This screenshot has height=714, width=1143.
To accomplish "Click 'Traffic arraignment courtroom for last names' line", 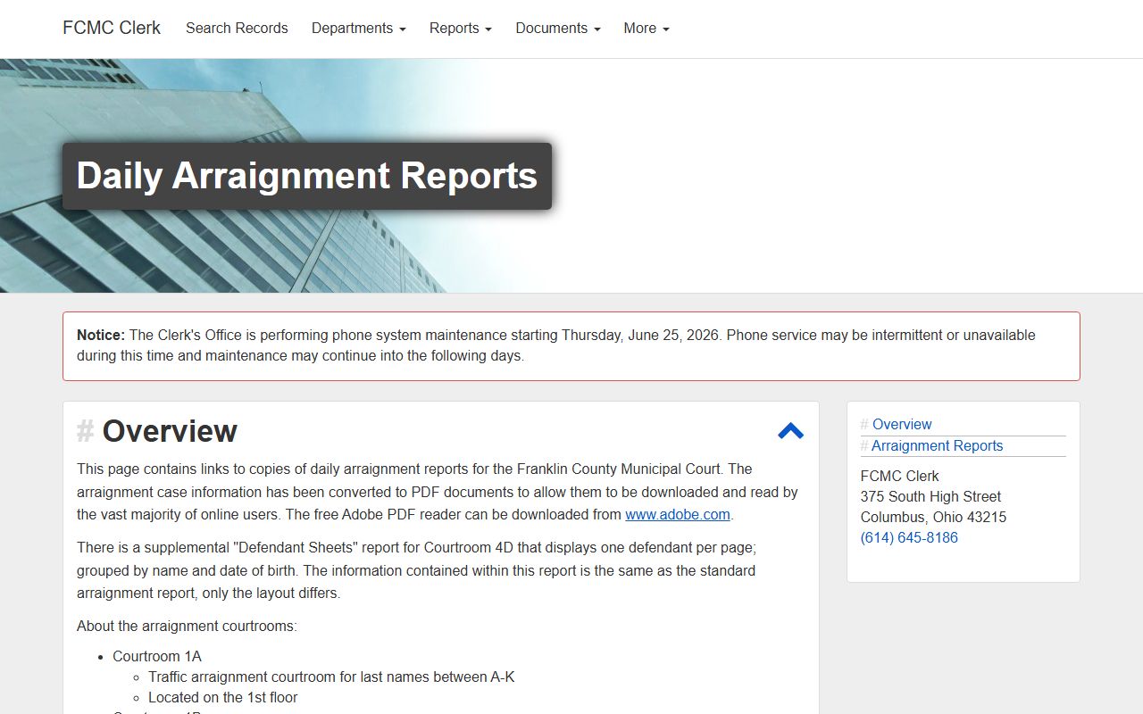I will [x=331, y=677].
